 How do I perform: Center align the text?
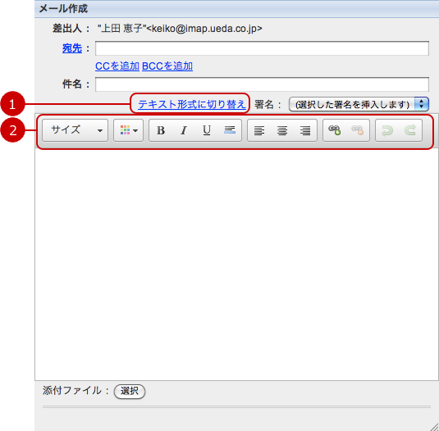tap(282, 130)
